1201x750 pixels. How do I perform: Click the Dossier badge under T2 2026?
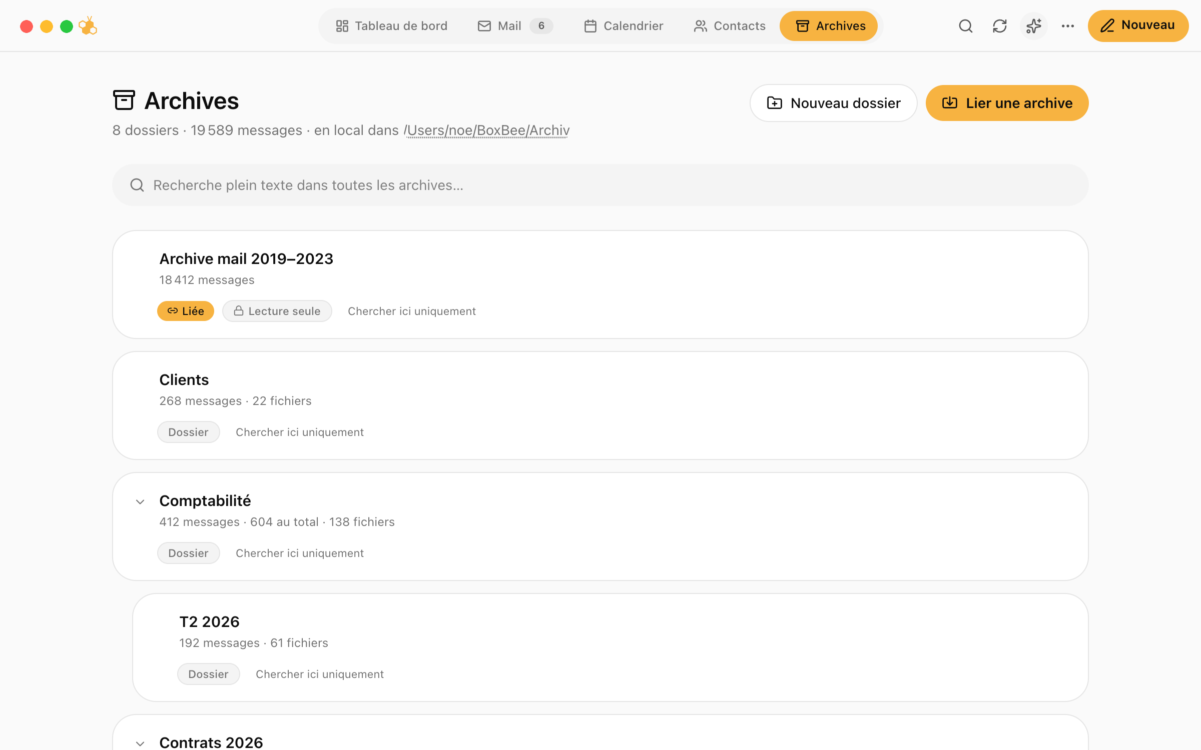pyautogui.click(x=209, y=674)
